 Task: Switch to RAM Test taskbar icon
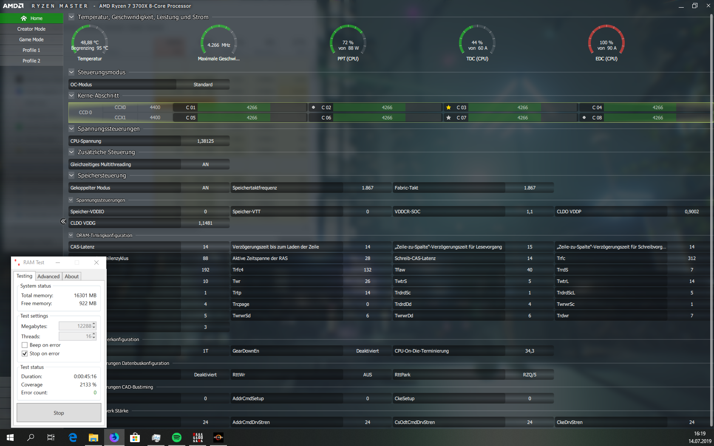(x=198, y=437)
